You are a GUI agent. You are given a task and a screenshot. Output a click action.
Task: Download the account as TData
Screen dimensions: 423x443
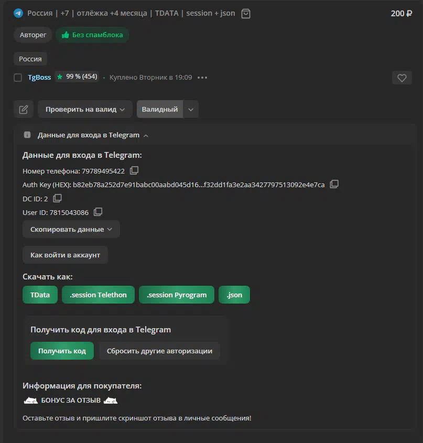(40, 295)
